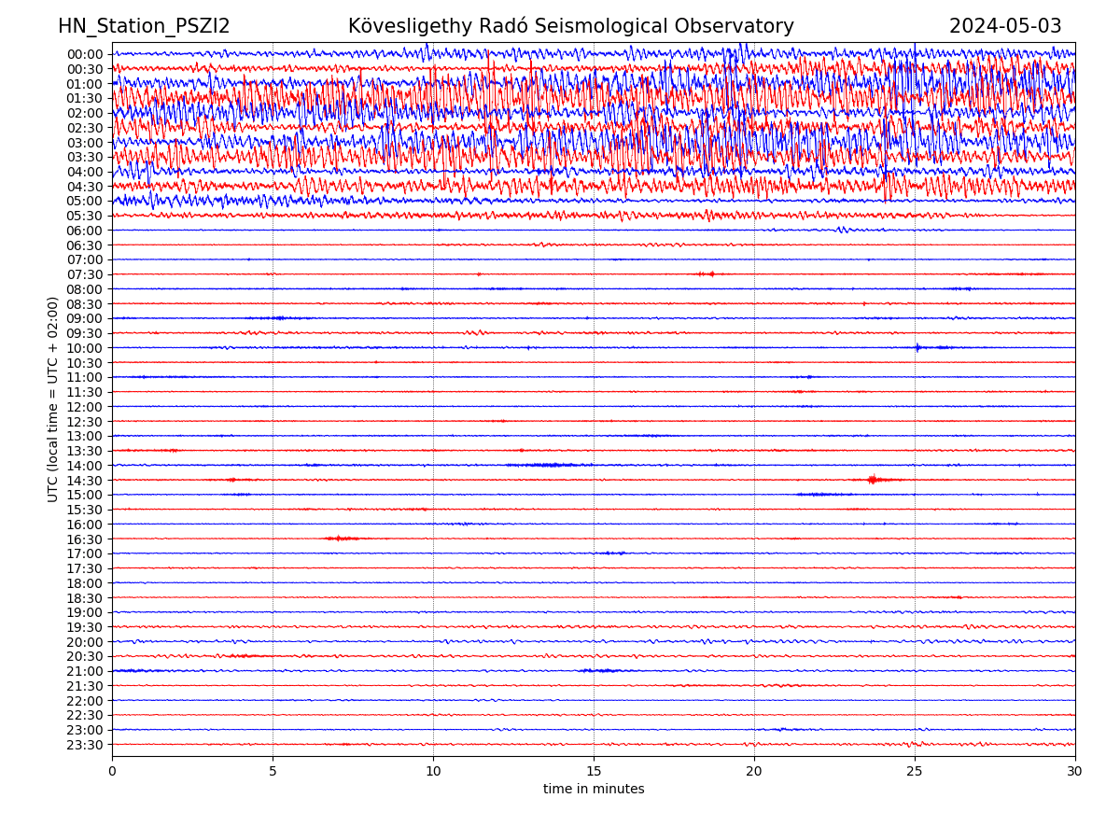Click the blue spike on the 10:00 trace

pos(917,347)
